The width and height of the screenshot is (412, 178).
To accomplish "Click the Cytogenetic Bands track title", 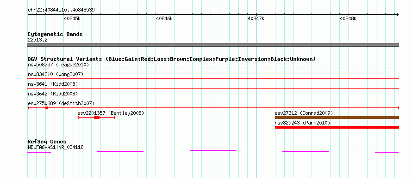I will 55,34.
